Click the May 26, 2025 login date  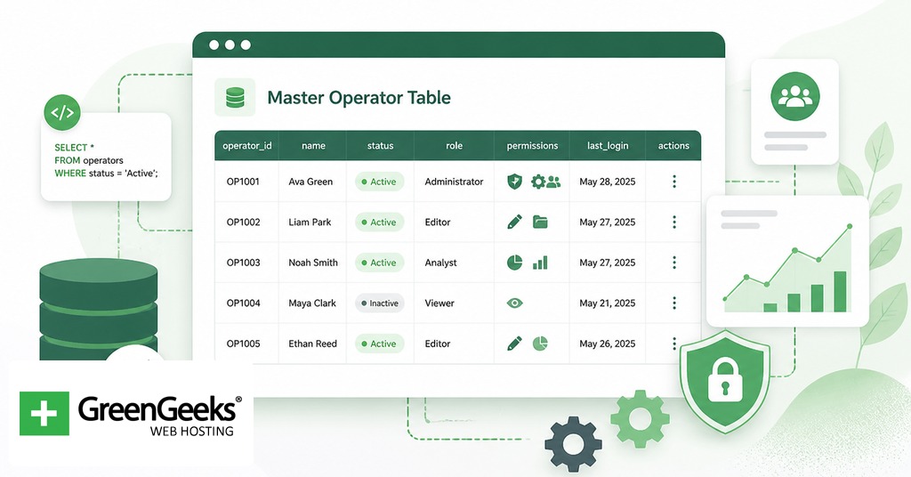click(x=607, y=344)
